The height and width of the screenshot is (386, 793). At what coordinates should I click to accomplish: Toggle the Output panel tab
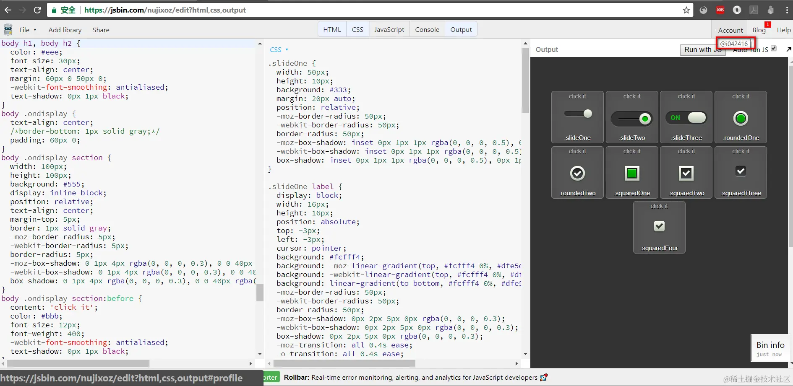tap(461, 29)
